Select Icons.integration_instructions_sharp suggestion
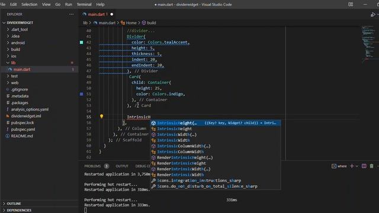 point(216,180)
